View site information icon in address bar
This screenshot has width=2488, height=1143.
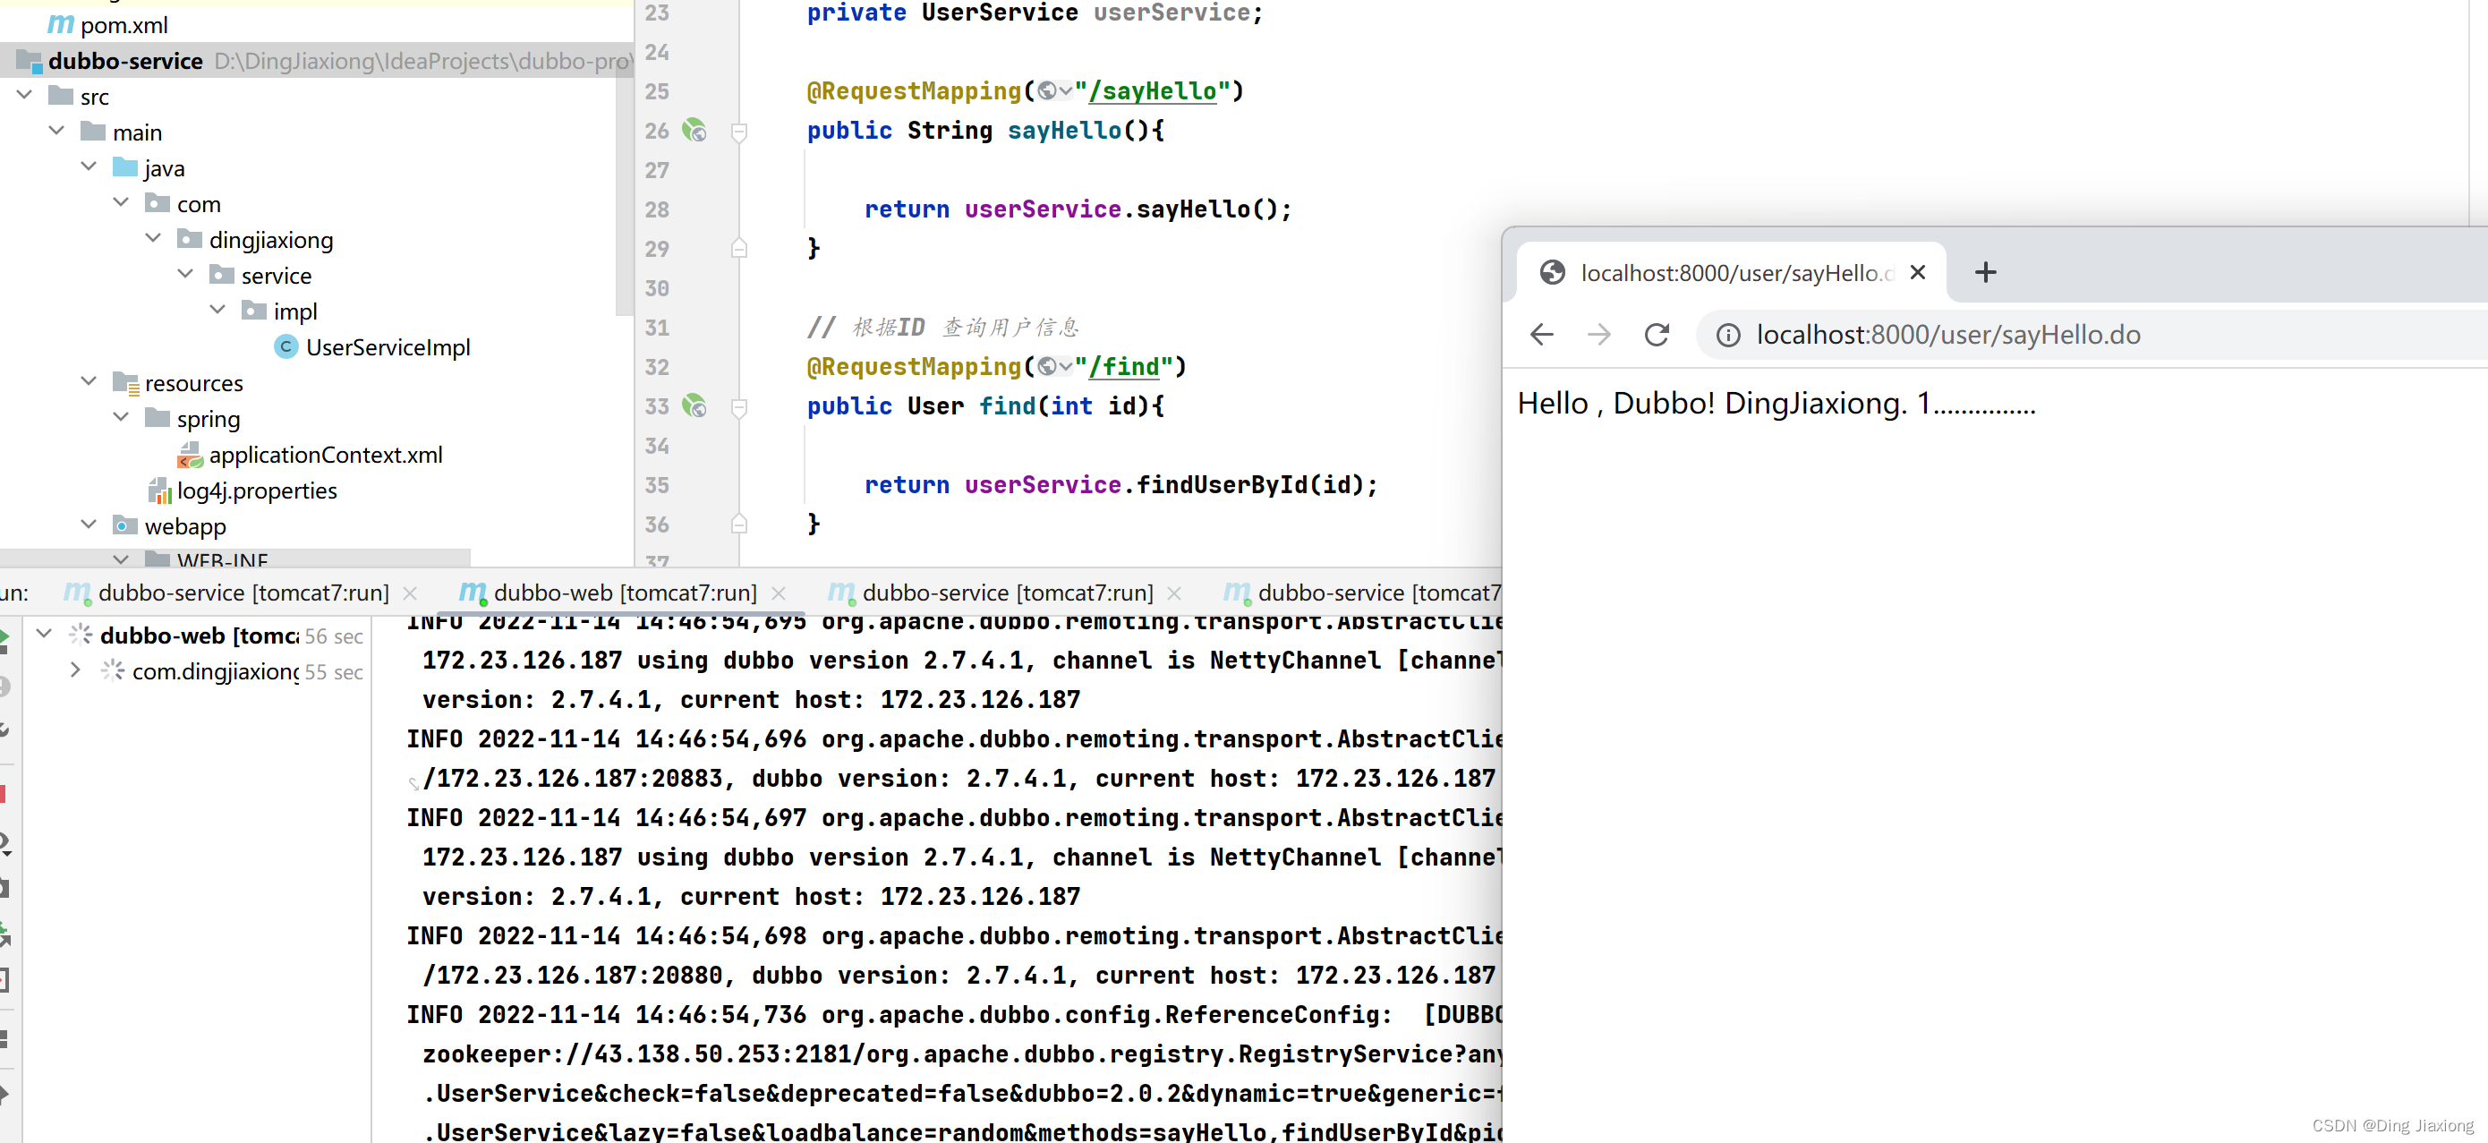pyautogui.click(x=1728, y=336)
